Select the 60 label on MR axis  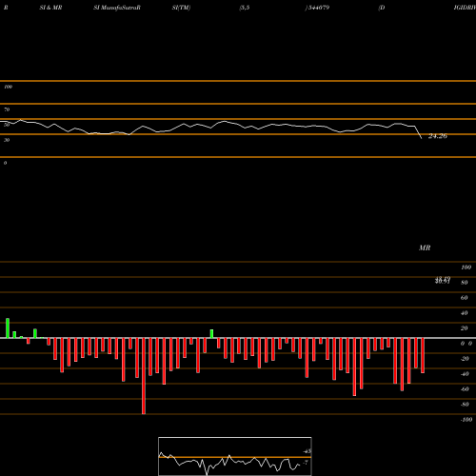[x=464, y=298]
